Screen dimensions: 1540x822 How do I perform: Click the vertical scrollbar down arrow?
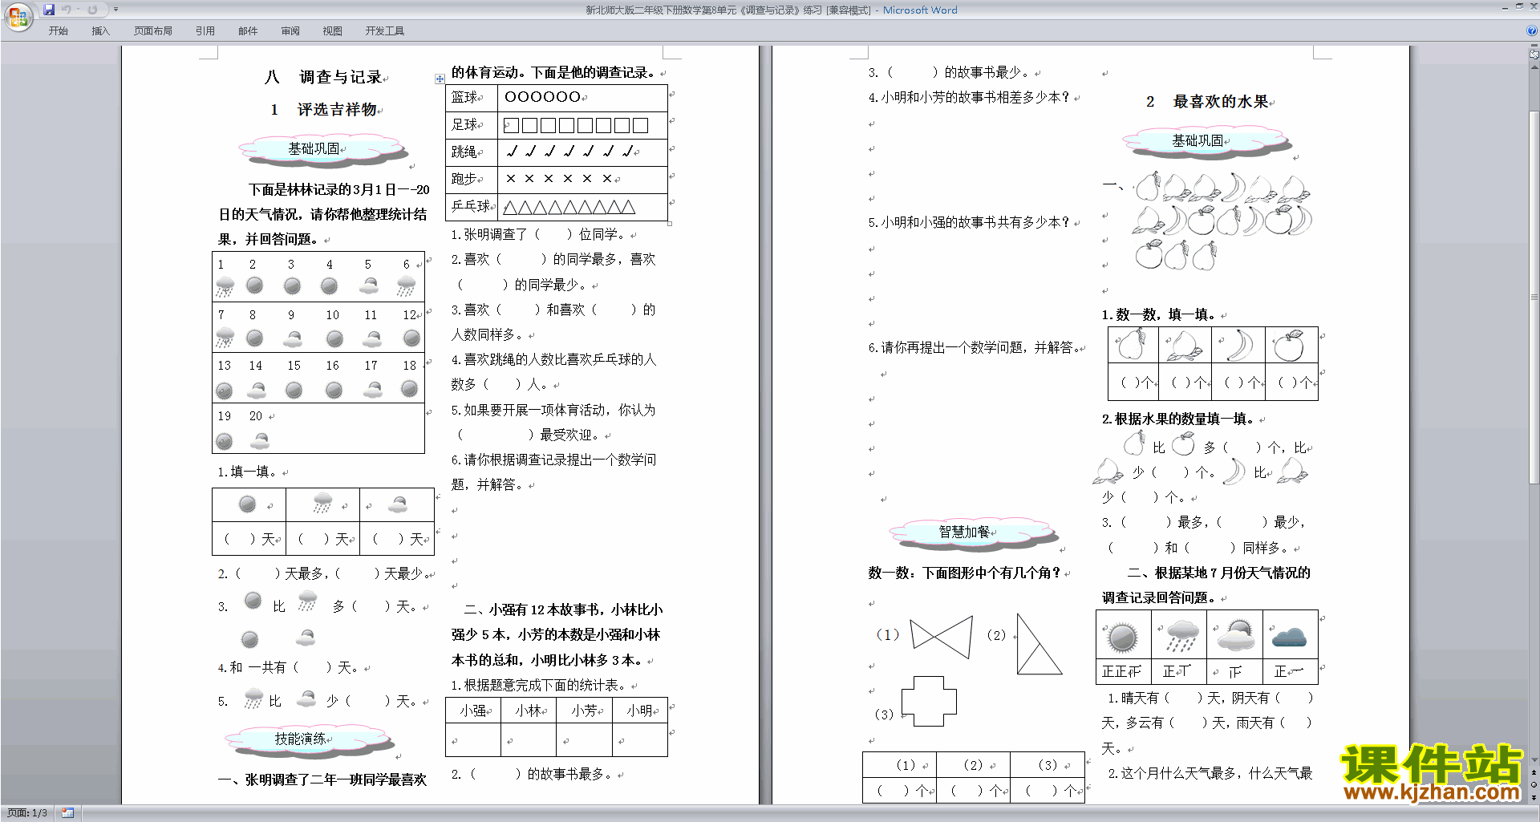coord(1534,759)
